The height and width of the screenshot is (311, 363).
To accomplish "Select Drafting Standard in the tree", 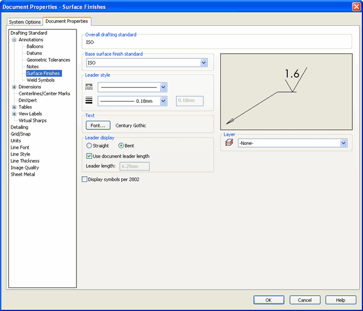I will [x=29, y=33].
